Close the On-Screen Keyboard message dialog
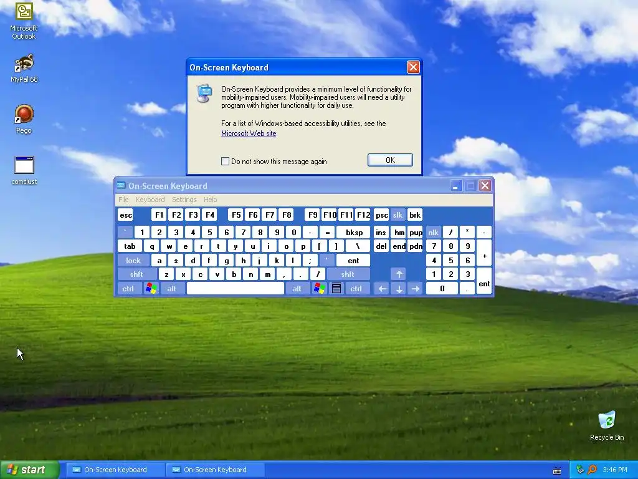The height and width of the screenshot is (479, 638). [413, 67]
